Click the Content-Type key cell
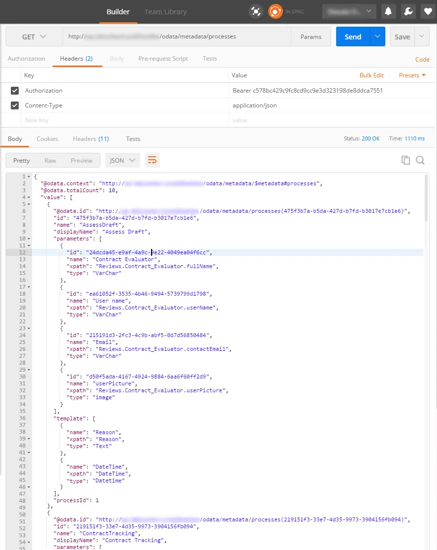This screenshot has height=550, width=437. pyautogui.click(x=125, y=105)
